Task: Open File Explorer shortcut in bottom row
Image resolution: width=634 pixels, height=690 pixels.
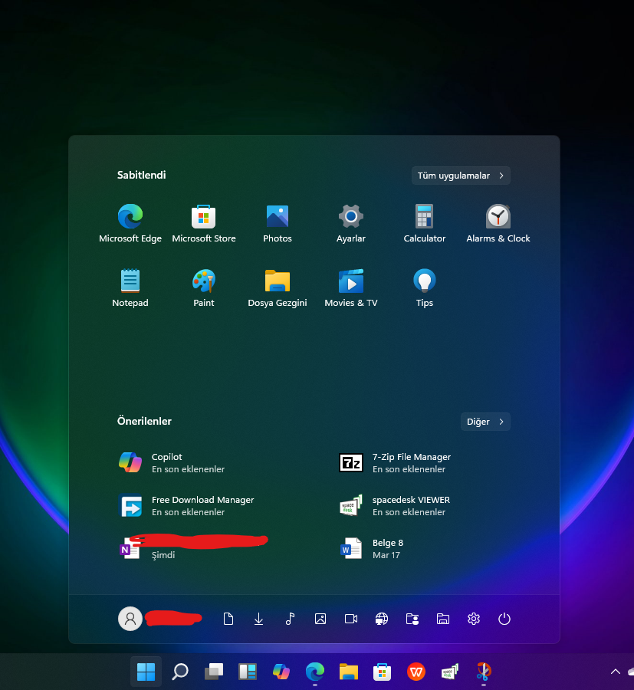Action: click(443, 619)
